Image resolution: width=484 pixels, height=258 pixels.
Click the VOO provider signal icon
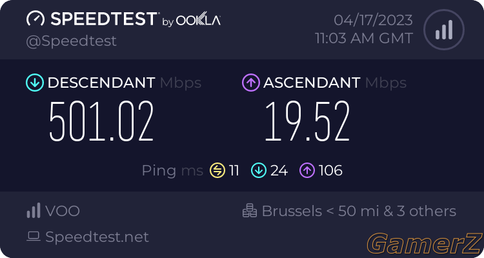(34, 210)
